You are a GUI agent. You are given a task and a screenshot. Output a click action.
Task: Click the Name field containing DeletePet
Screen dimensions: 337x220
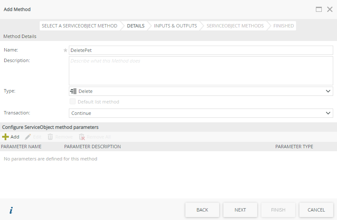pyautogui.click(x=201, y=50)
